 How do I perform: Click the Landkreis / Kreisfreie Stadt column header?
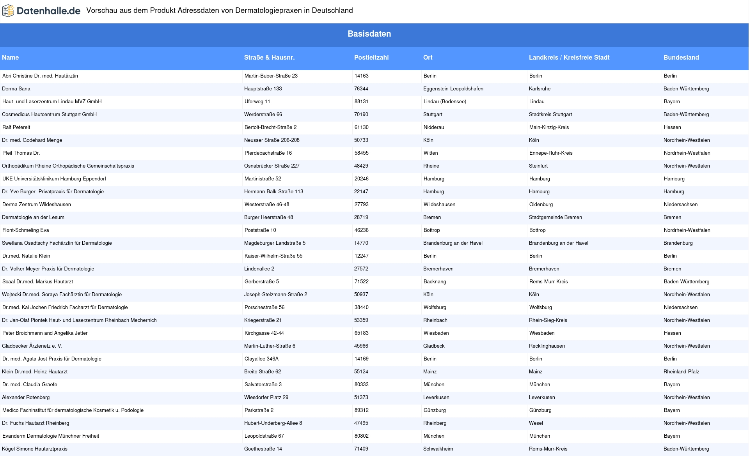(569, 57)
